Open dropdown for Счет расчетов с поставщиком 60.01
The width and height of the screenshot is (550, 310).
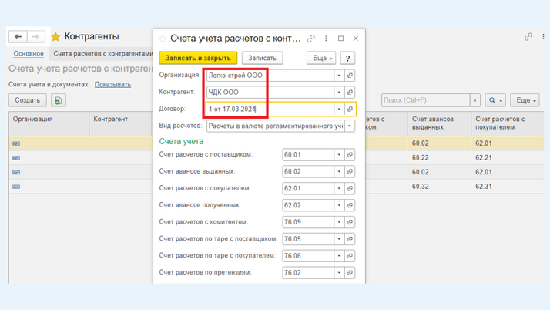coord(338,155)
